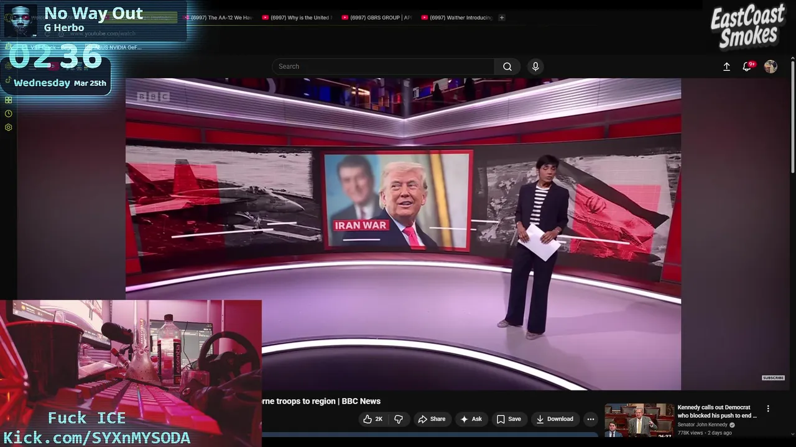The image size is (796, 447).
Task: Visit Senator John Kennedy channel
Action: click(703, 425)
